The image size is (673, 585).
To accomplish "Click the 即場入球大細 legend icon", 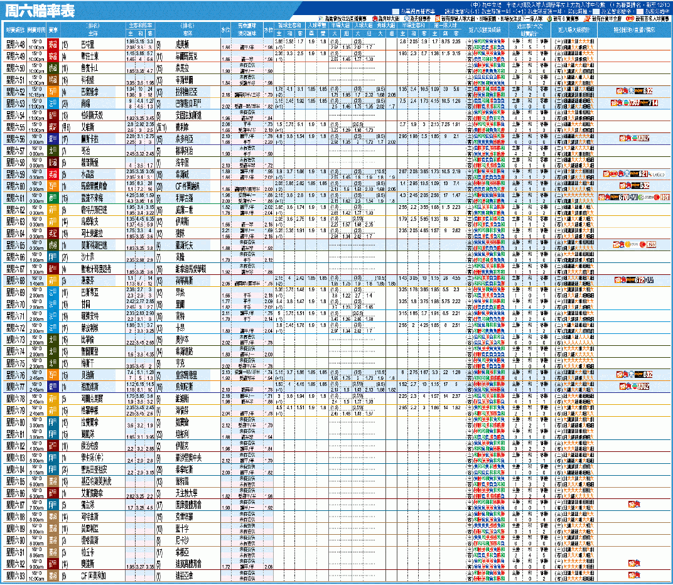I will [438, 19].
